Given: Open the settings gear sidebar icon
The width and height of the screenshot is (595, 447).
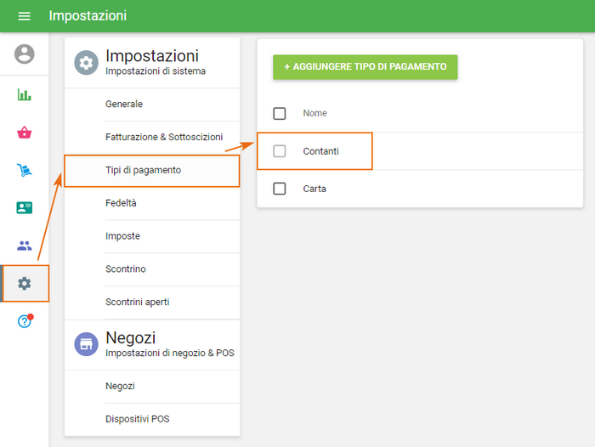Looking at the screenshot, I should [x=25, y=284].
